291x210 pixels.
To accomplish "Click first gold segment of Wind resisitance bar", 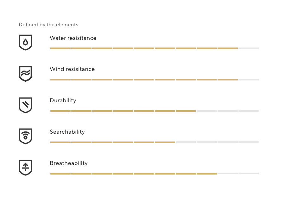I will pos(60,80).
